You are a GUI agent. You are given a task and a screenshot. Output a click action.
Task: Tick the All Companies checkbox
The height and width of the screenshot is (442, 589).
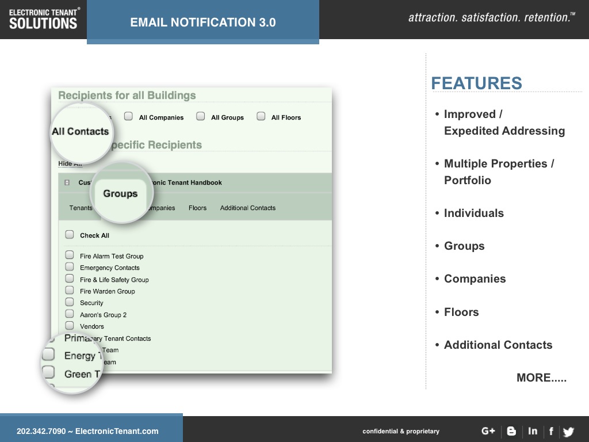[x=129, y=116]
